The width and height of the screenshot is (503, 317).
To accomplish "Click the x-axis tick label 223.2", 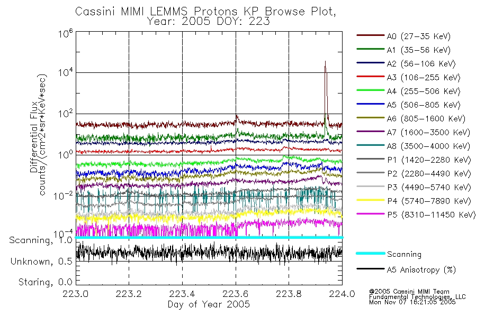I will point(129,294).
